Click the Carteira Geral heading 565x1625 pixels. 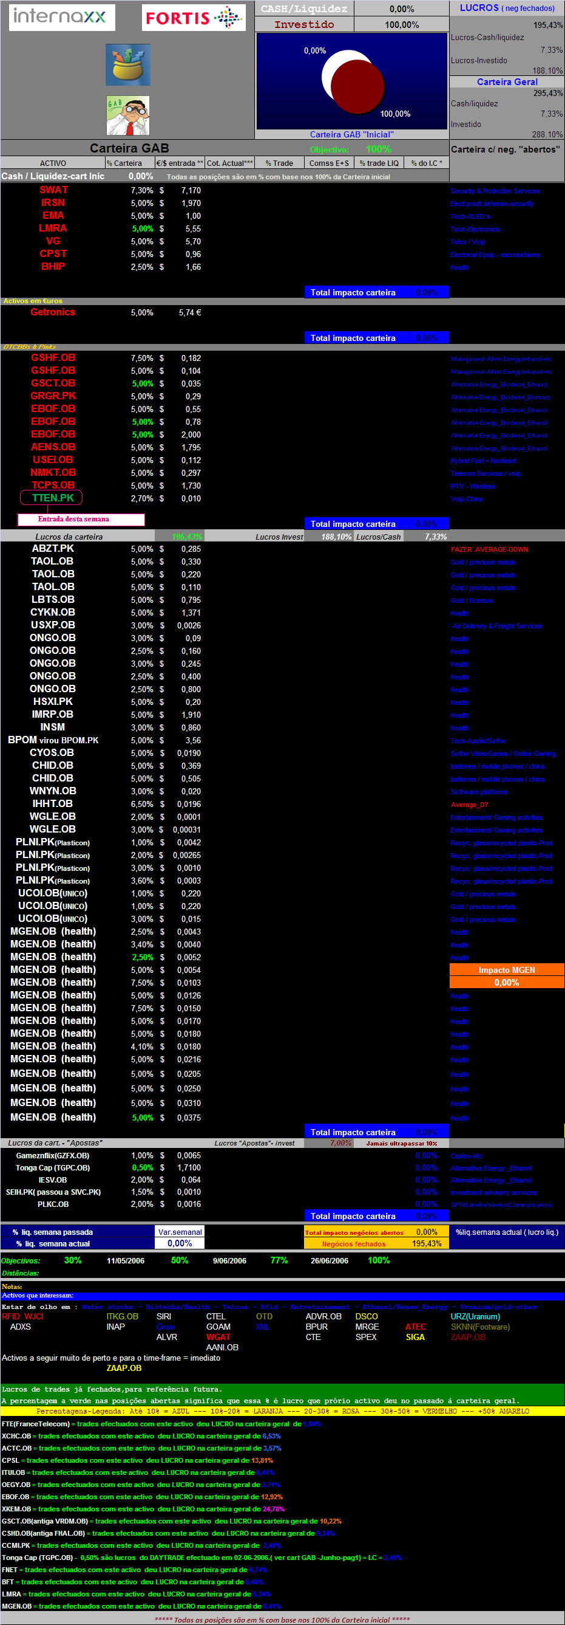pyautogui.click(x=507, y=82)
